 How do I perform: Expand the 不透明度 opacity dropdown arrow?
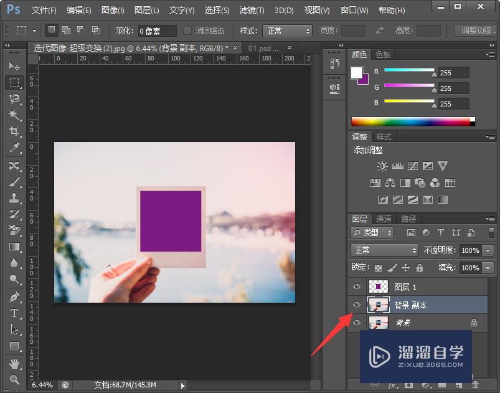[488, 250]
